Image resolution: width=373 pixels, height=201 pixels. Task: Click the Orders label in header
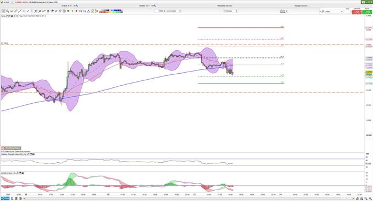pos(64,5)
